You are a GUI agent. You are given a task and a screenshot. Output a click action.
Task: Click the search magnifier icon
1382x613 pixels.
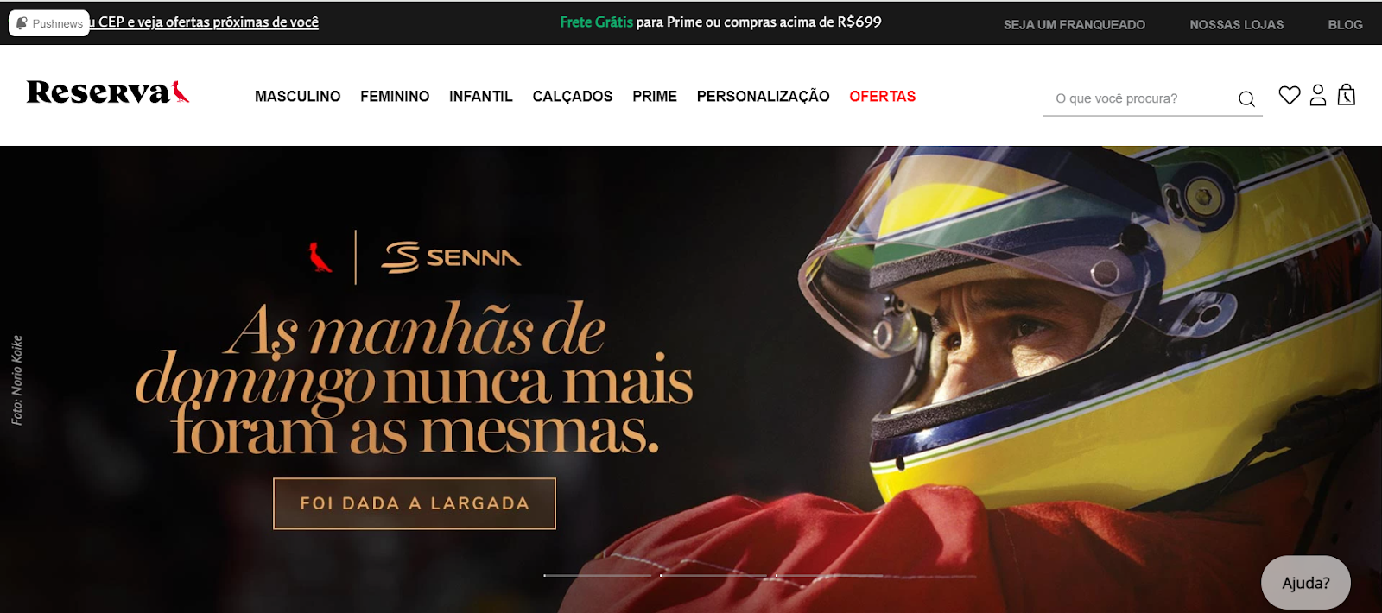[x=1246, y=99]
